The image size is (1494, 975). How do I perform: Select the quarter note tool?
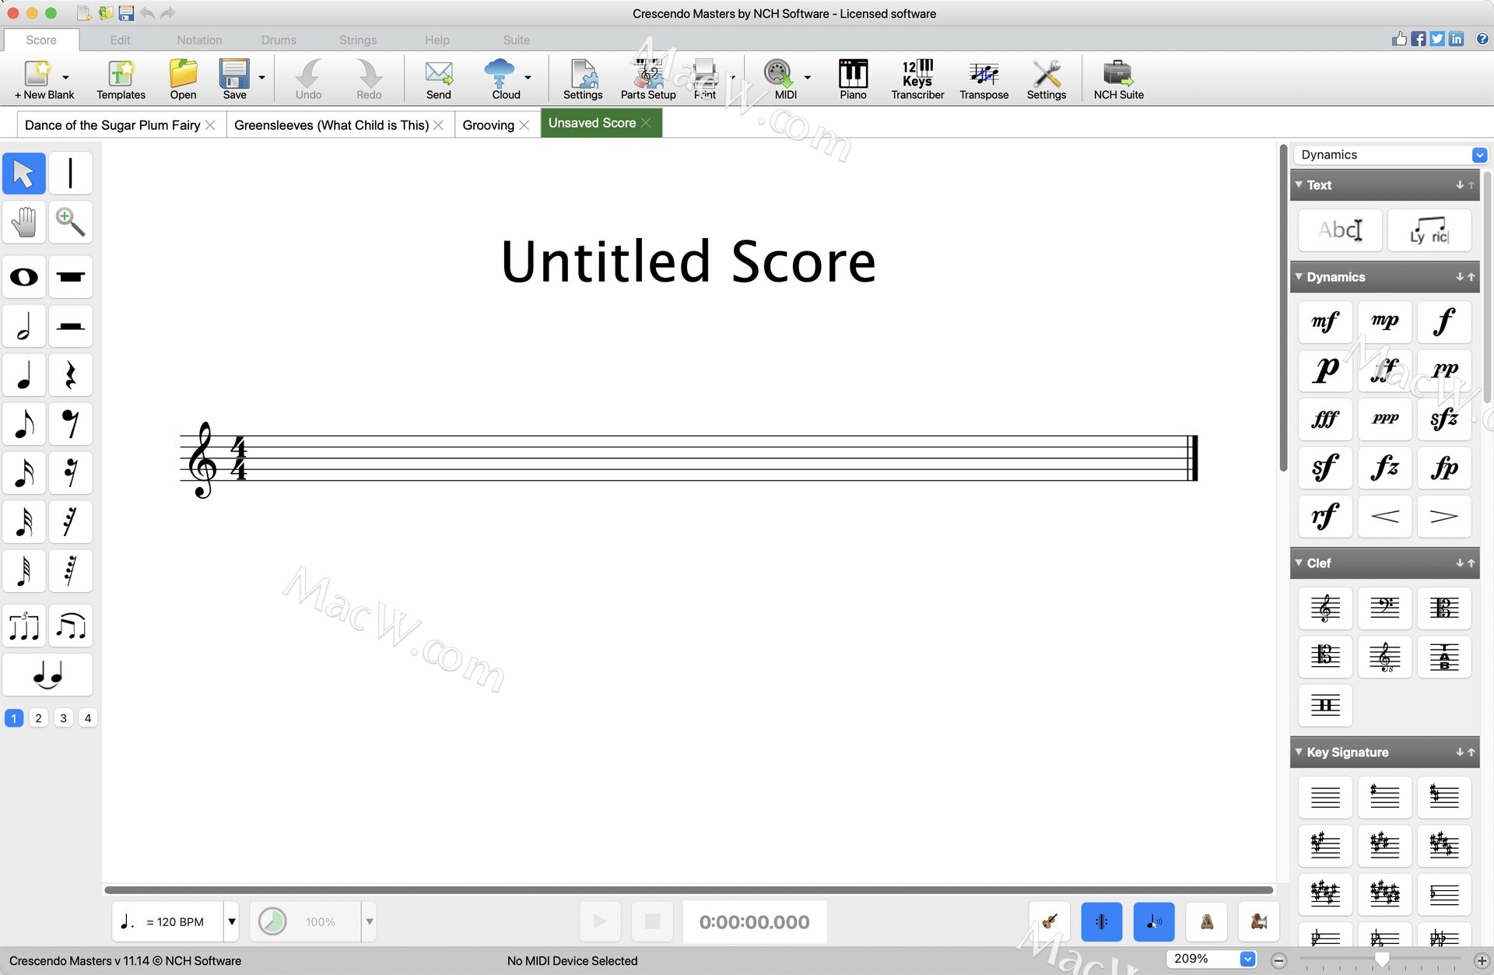[x=24, y=375]
